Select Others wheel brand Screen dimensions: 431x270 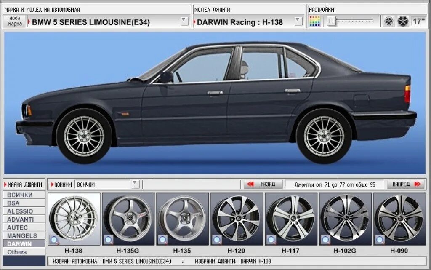[x=24, y=252]
